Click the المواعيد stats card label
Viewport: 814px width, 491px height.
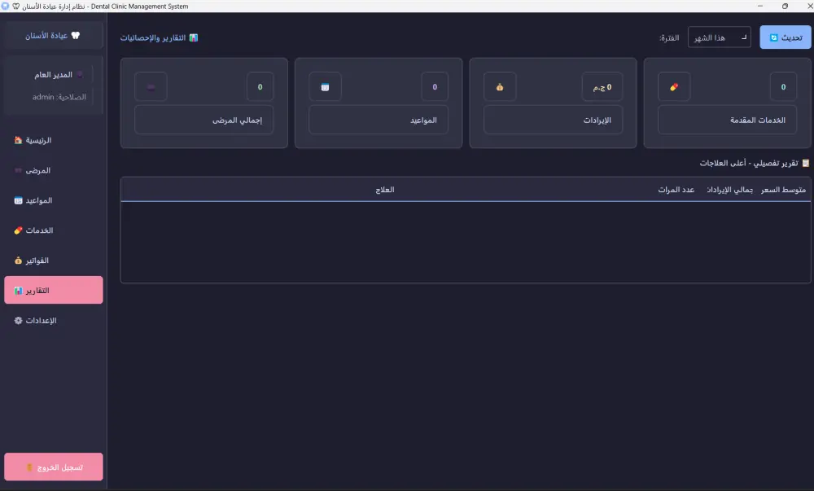[379, 120]
